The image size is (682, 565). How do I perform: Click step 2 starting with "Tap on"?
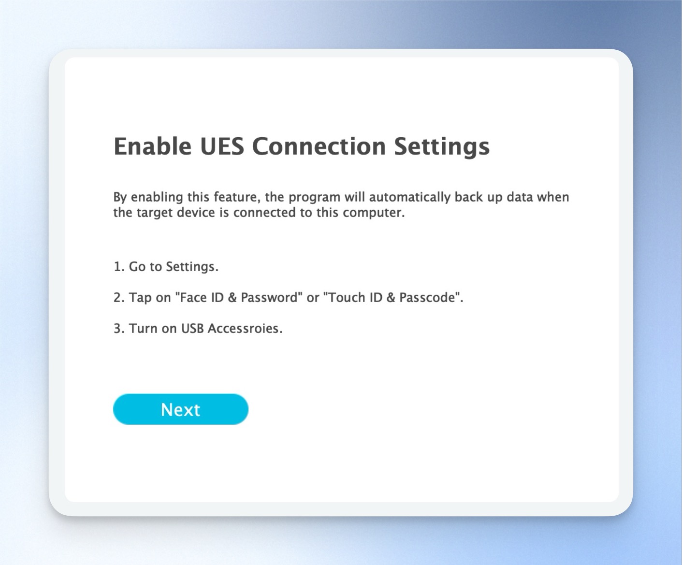[x=288, y=297]
